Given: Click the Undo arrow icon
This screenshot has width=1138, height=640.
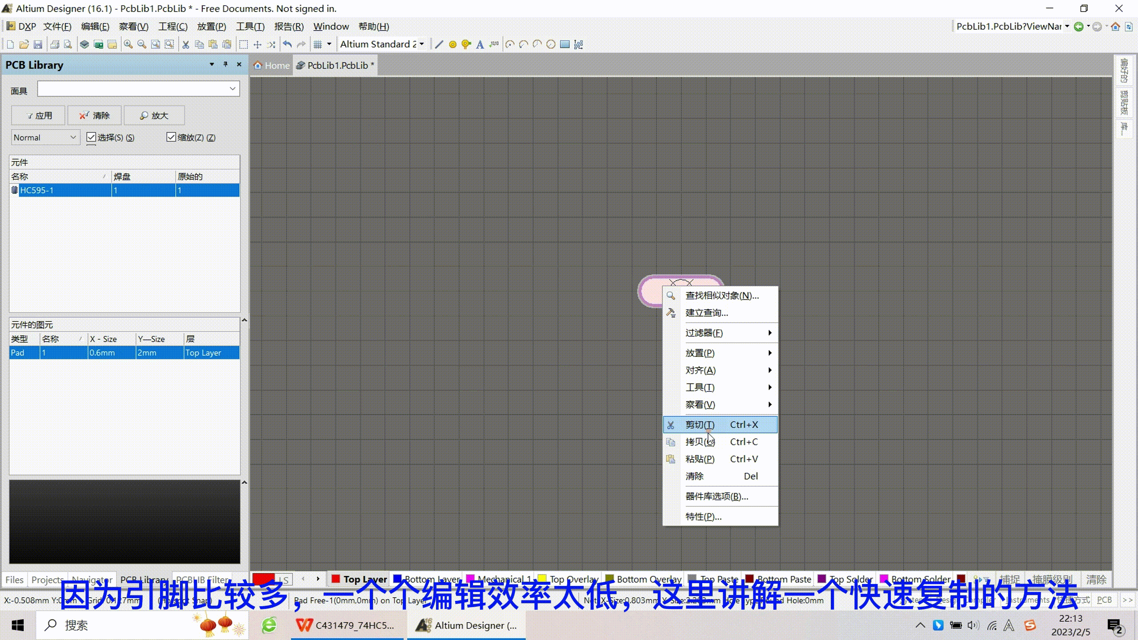Looking at the screenshot, I should (288, 44).
